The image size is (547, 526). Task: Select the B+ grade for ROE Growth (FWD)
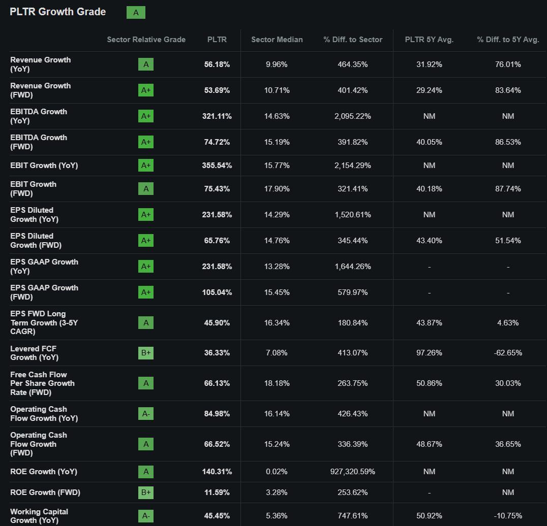[x=146, y=491]
